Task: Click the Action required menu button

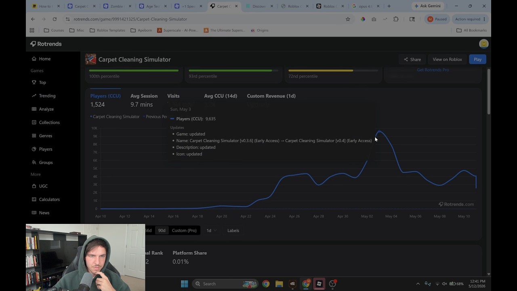Action: click(470, 19)
